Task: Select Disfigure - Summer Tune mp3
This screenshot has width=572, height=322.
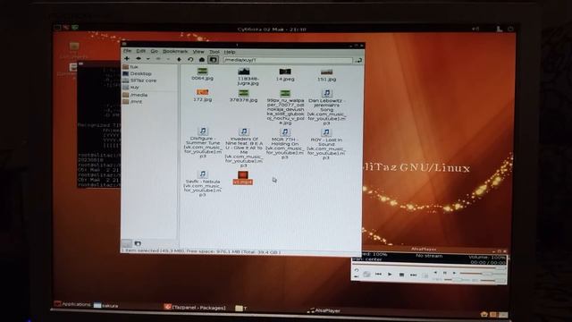Action: click(x=203, y=142)
